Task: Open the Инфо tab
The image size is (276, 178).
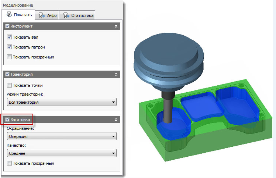Action: [x=47, y=15]
